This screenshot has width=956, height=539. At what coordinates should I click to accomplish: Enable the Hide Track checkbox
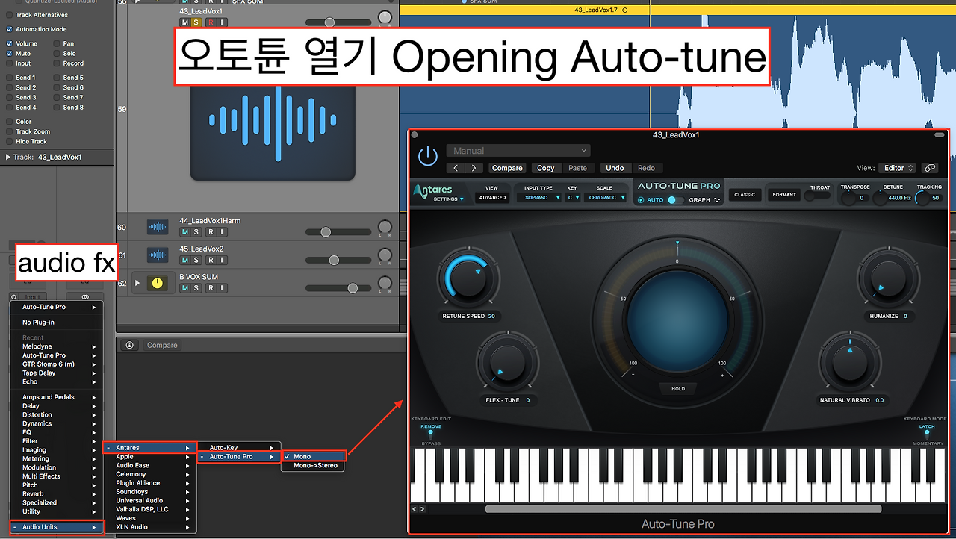pyautogui.click(x=10, y=141)
